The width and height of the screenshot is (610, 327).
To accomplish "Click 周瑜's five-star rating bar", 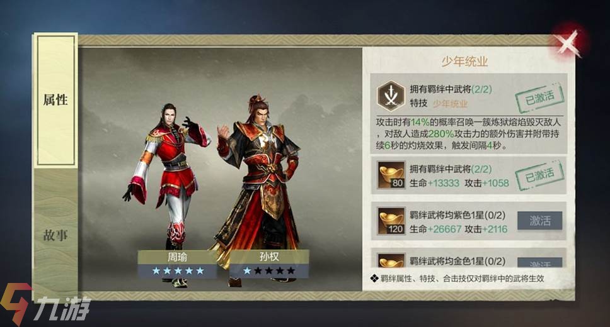I will click(178, 270).
